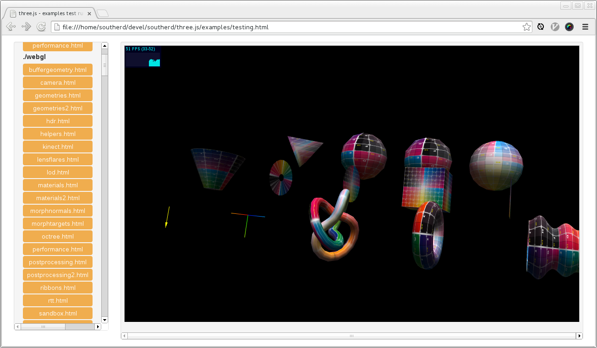The height and width of the screenshot is (348, 597).
Task: Click sidebar horizontal scrollbar thumb
Action: pos(43,326)
